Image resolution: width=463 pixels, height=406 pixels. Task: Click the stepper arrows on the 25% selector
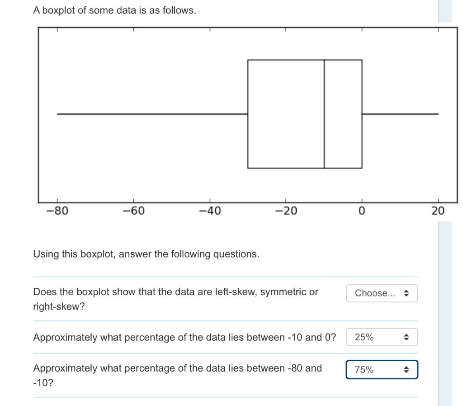(x=406, y=337)
